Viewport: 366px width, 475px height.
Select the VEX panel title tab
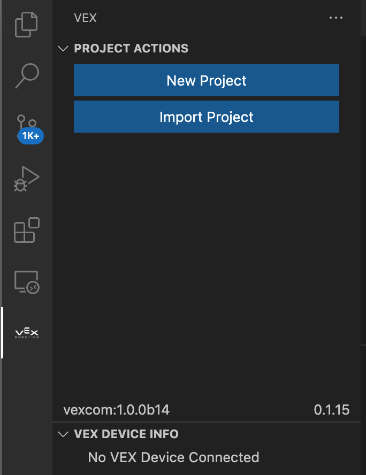(86, 18)
